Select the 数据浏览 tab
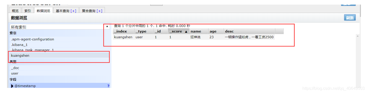The height and width of the screenshot is (93, 367). pyautogui.click(x=44, y=11)
